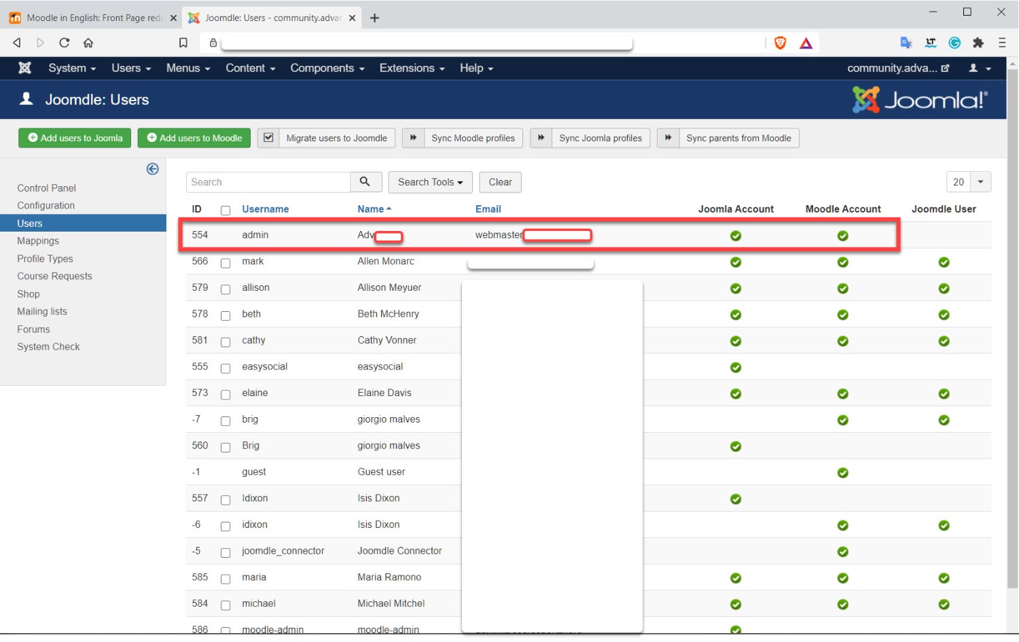This screenshot has width=1019, height=642.
Task: Click the browser reload icon
Action: pyautogui.click(x=65, y=43)
